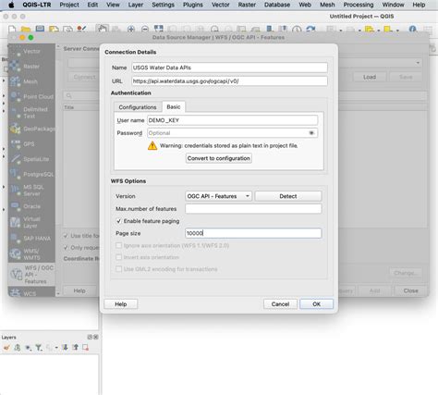
Task: Open Layer Styling brush icon
Action: tap(6, 348)
